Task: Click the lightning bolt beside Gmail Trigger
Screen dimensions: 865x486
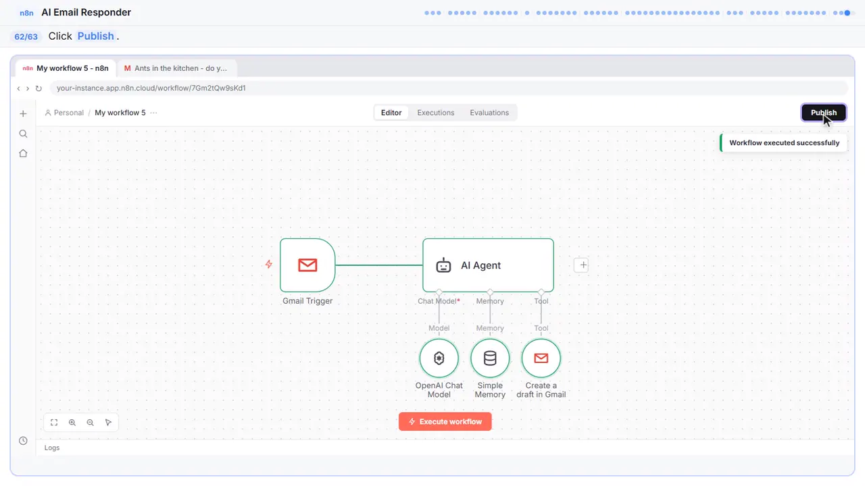Action: [x=269, y=265]
